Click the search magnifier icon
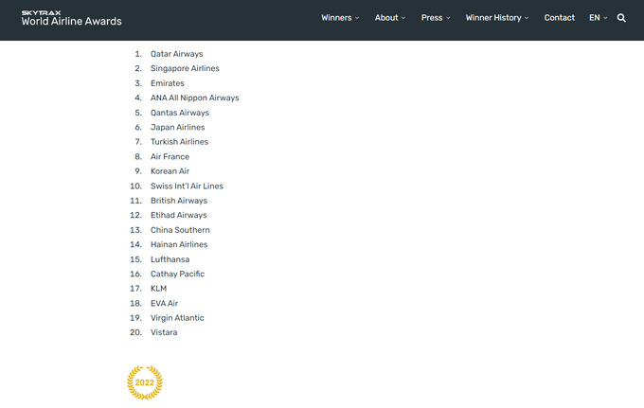The height and width of the screenshot is (408, 644). 621,18
